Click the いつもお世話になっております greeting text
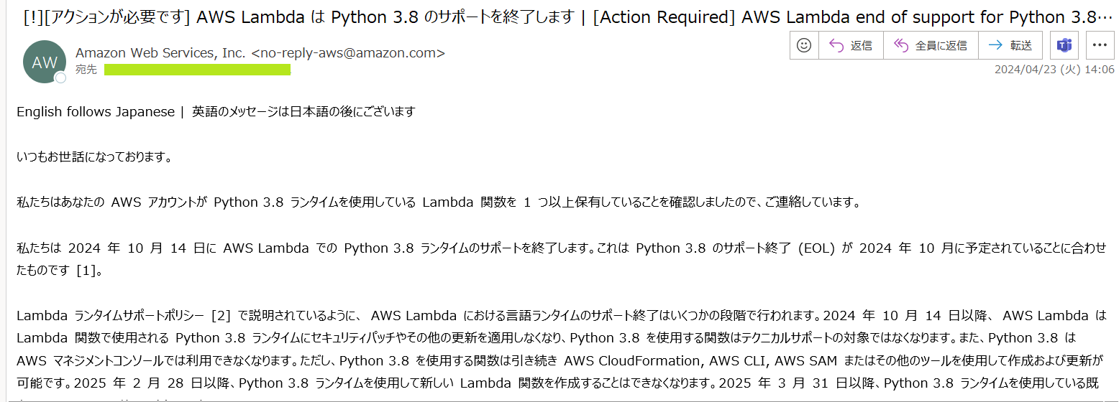This screenshot has height=402, width=1119. click(x=94, y=156)
